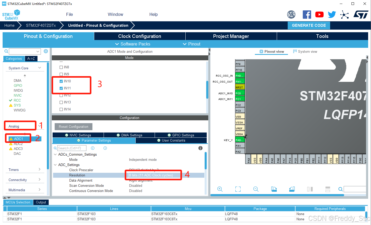Open the GPIO Settings tab
The height and width of the screenshot is (225, 371).
point(181,135)
